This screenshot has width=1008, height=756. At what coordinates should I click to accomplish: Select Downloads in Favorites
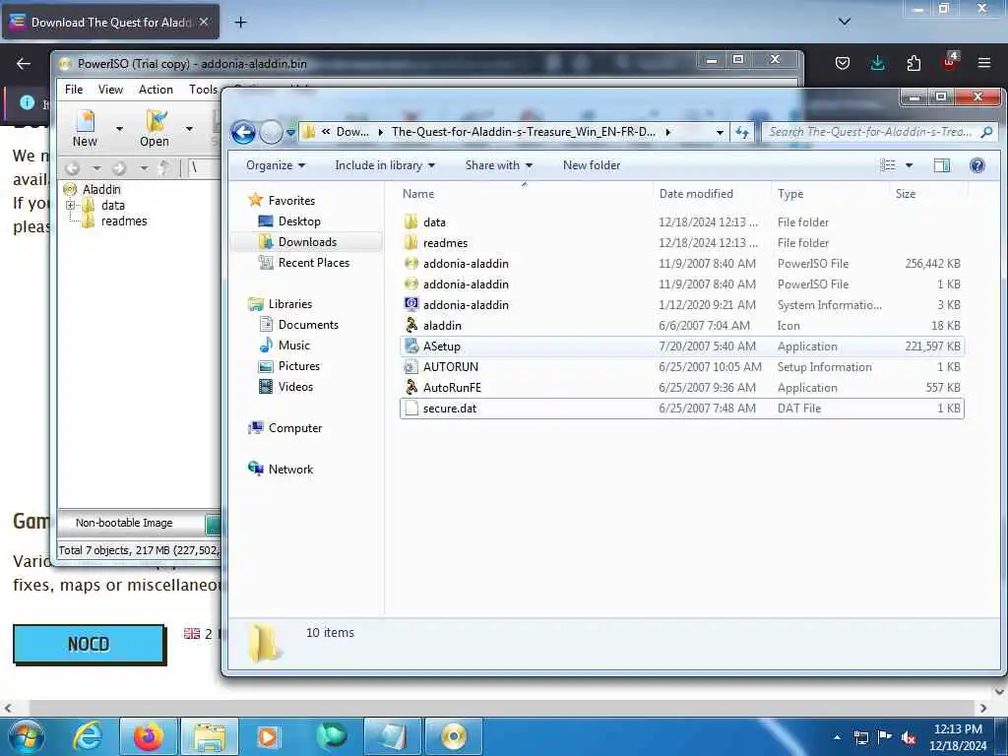click(297, 242)
